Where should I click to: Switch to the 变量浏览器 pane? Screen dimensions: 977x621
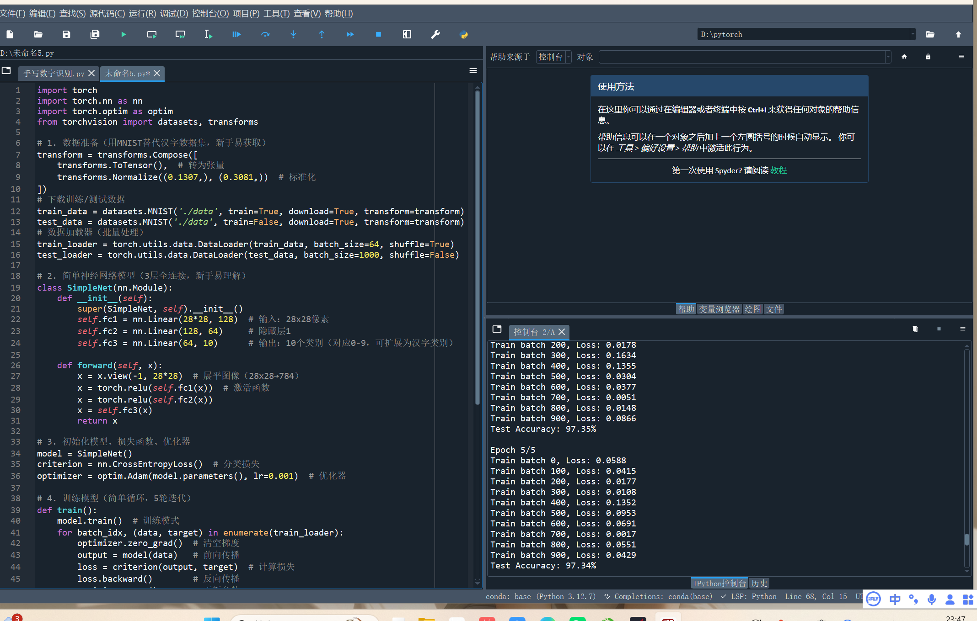(719, 309)
